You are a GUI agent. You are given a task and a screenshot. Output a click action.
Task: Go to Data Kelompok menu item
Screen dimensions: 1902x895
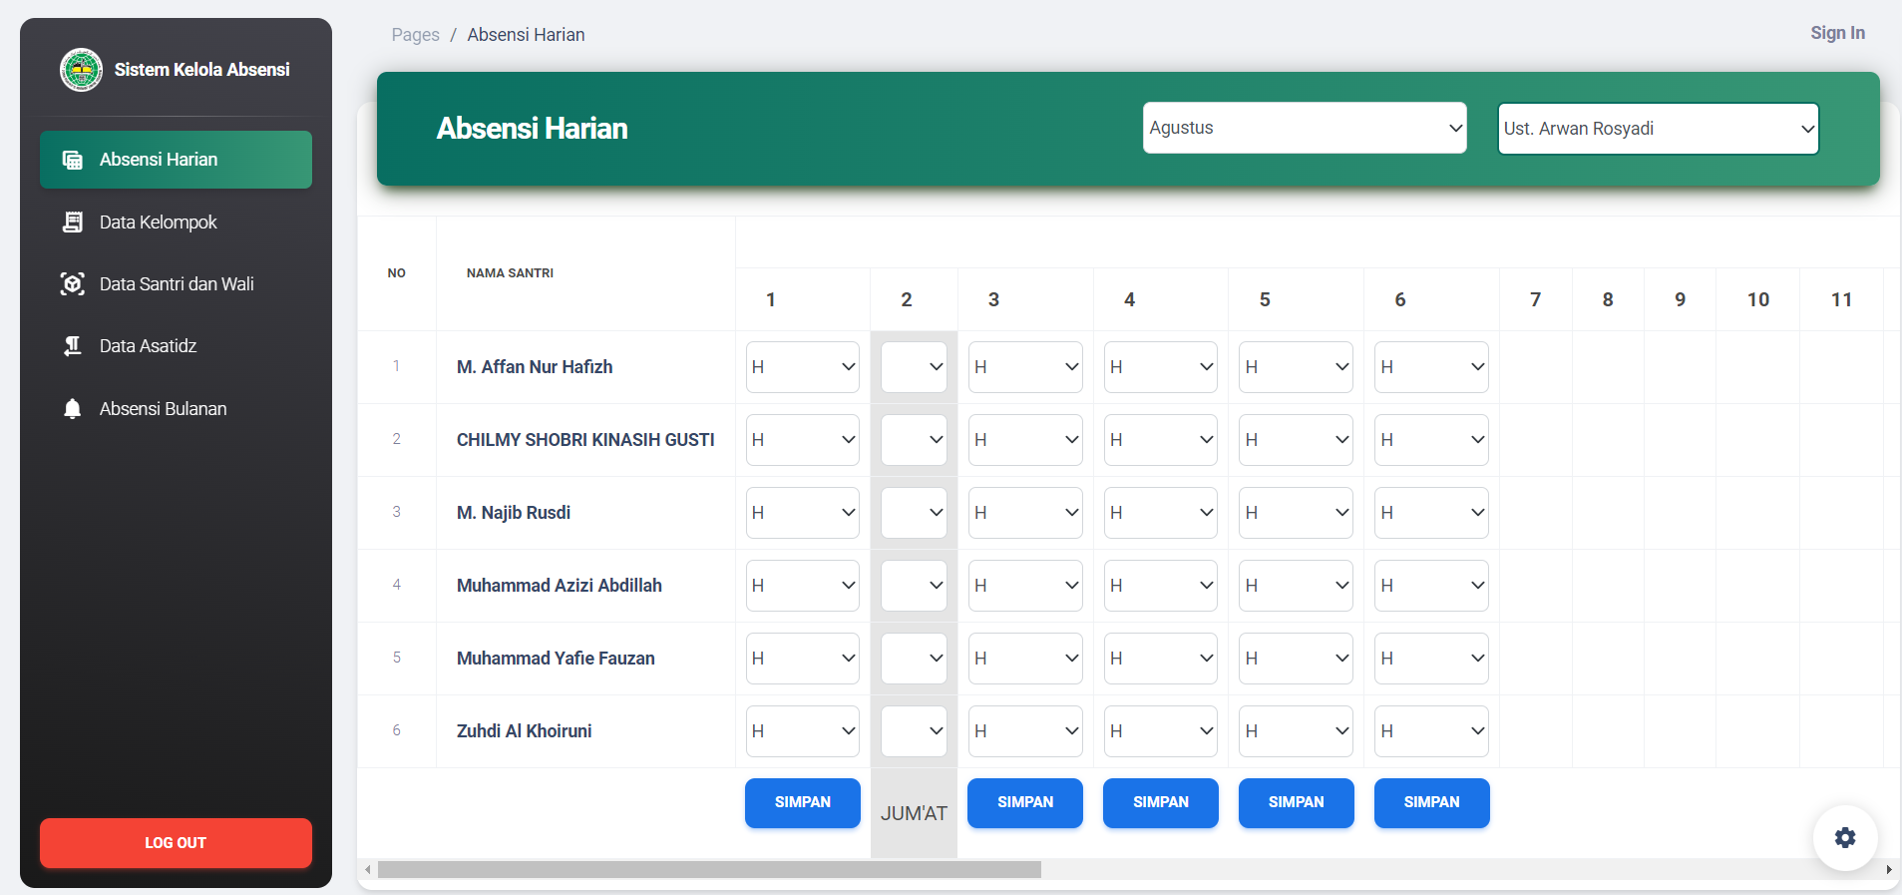pos(158,223)
